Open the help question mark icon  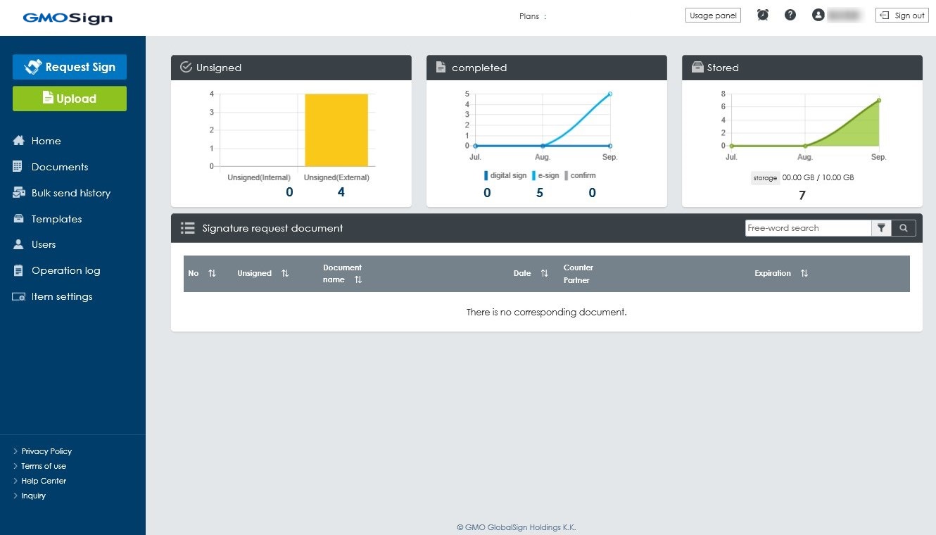[x=790, y=15]
